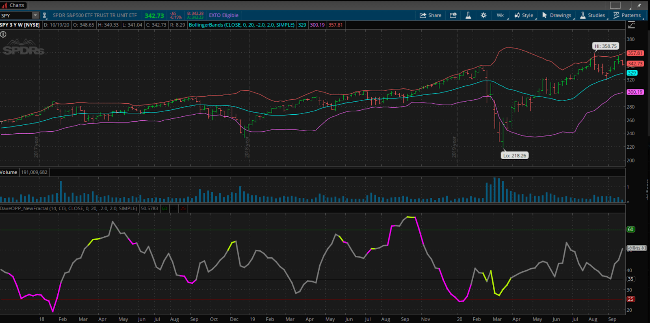
Task: Click the SPDR S&P500 ETF TRUST description
Action: click(95, 15)
